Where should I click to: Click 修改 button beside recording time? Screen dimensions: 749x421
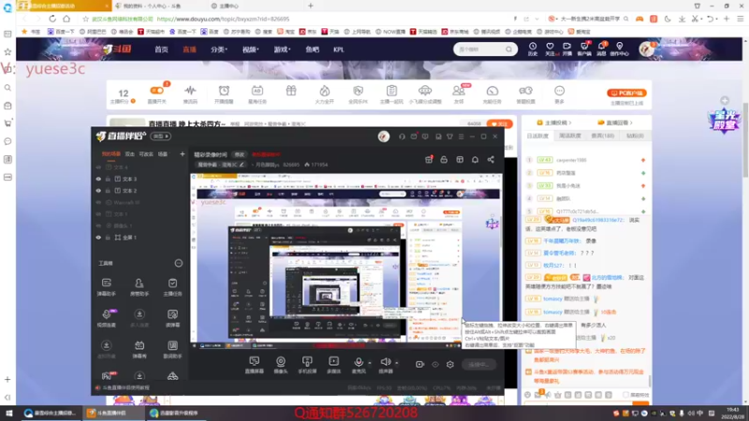point(240,154)
